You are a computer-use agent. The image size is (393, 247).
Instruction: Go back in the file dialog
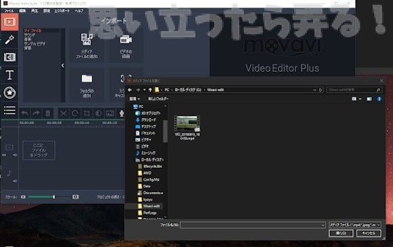point(130,90)
